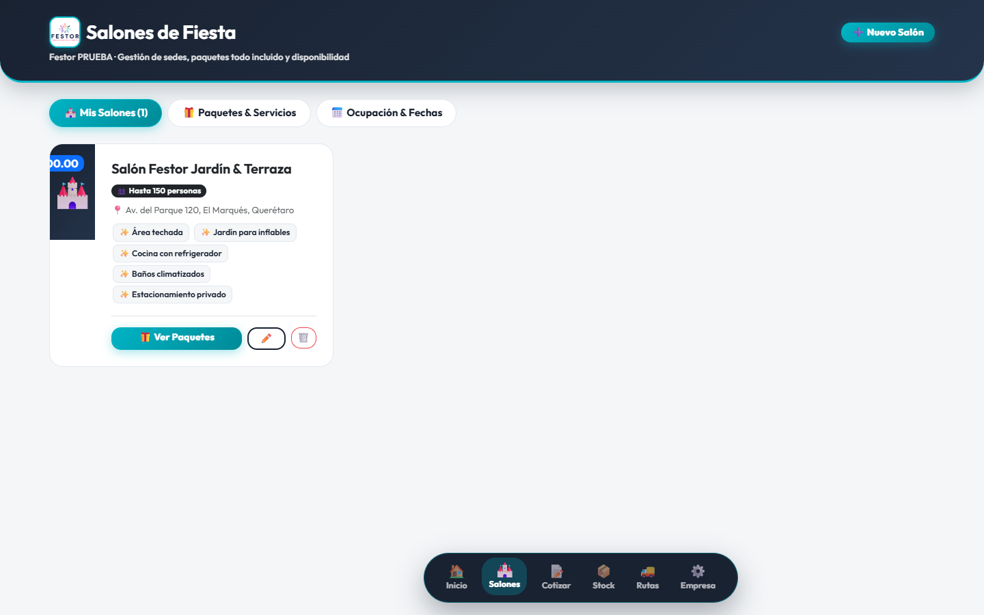984x615 pixels.
Task: Click the address Av. del Parque 120
Action: pos(204,210)
